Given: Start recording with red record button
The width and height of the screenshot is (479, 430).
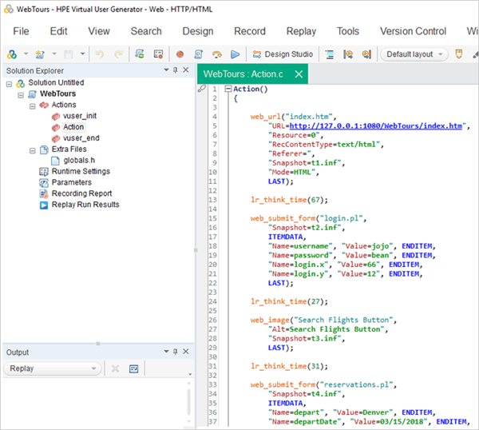Looking at the screenshot, I should tap(180, 54).
